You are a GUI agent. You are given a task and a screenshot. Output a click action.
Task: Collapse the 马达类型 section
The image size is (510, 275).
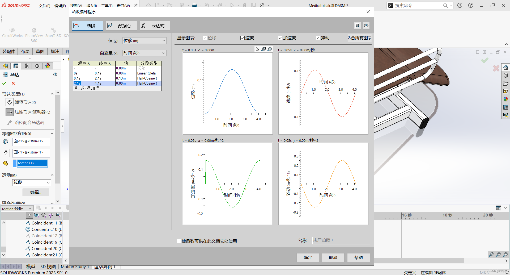click(x=52, y=94)
